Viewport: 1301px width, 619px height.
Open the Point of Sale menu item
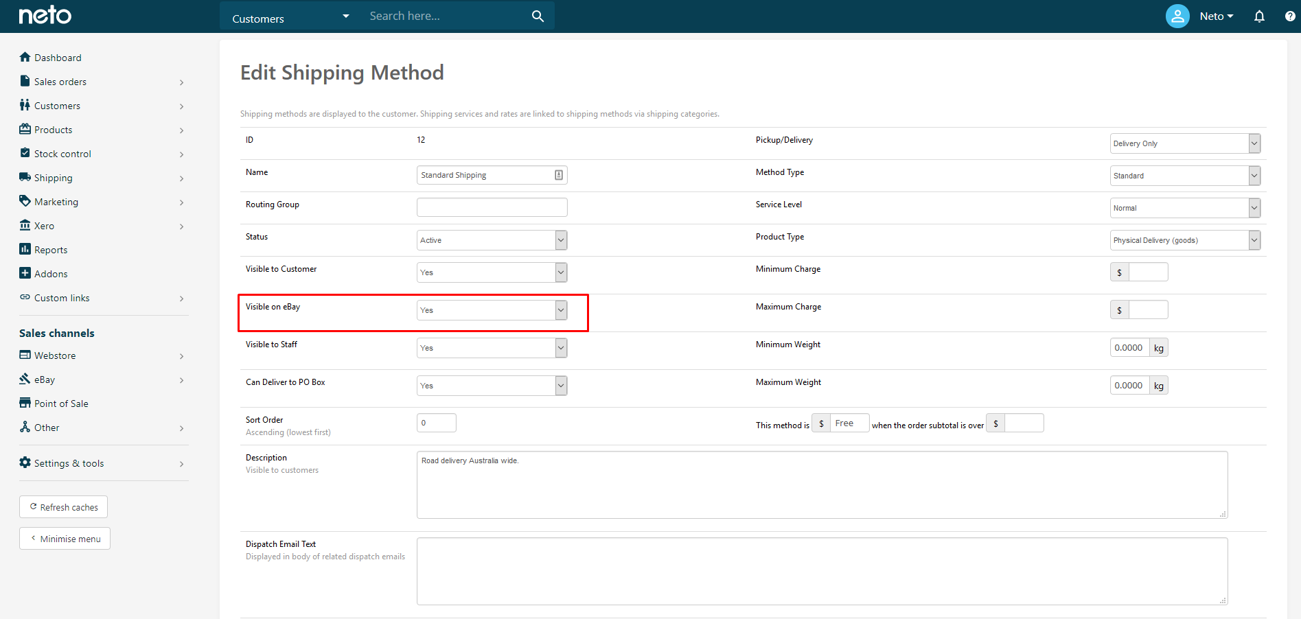(x=61, y=404)
